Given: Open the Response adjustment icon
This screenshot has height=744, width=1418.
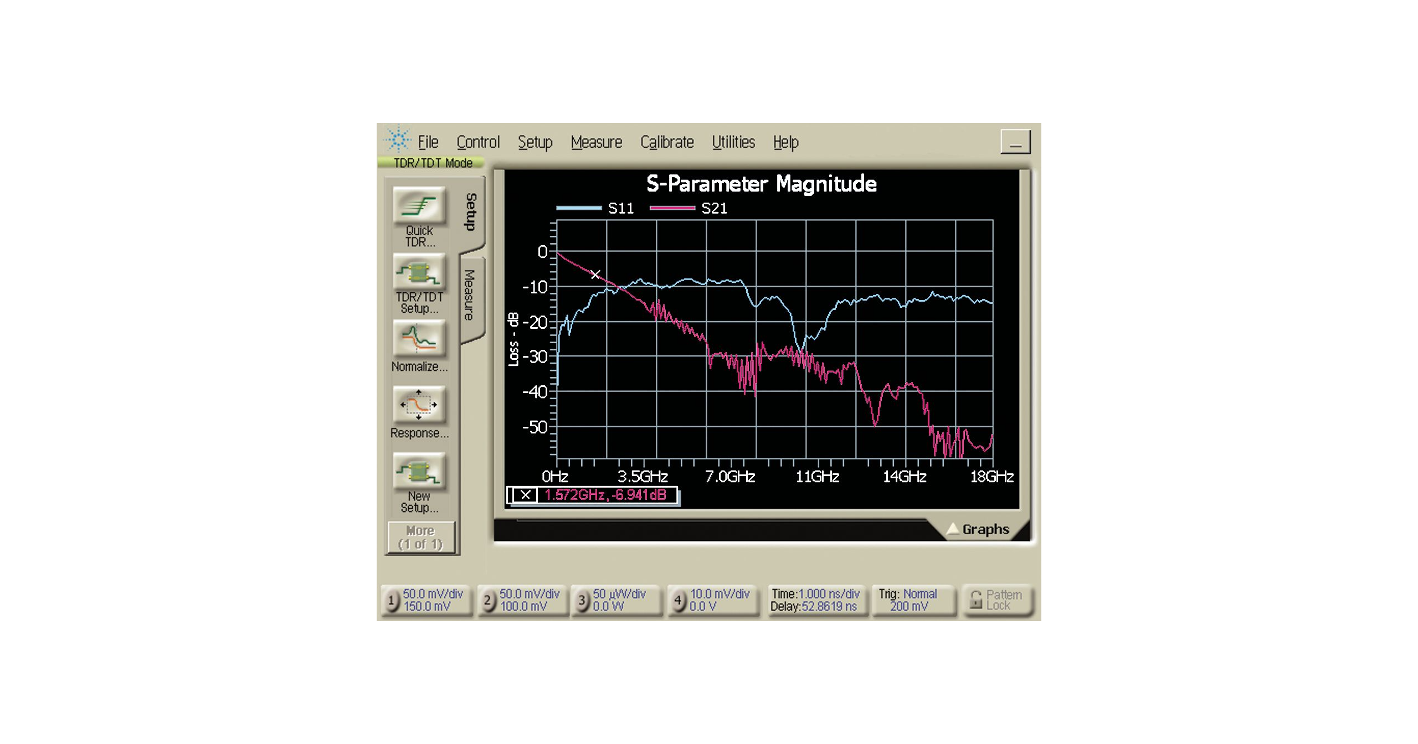Looking at the screenshot, I should point(419,405).
